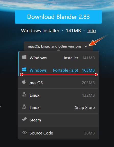Select Windows Installer 141MB entry
The width and height of the screenshot is (114, 147).
coord(59,58)
